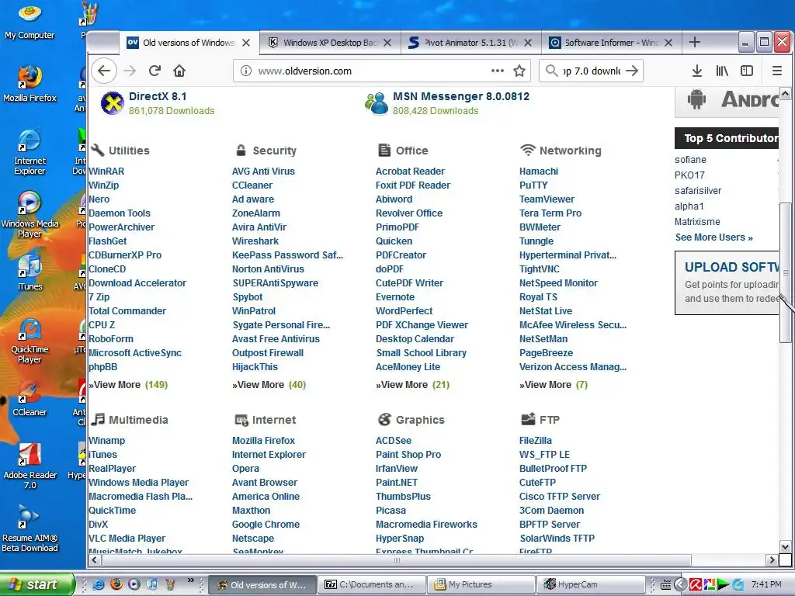Reload the page with the refresh icon
Screen dimensions: 795x596
(x=154, y=71)
